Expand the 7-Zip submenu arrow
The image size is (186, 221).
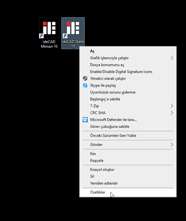(172, 106)
